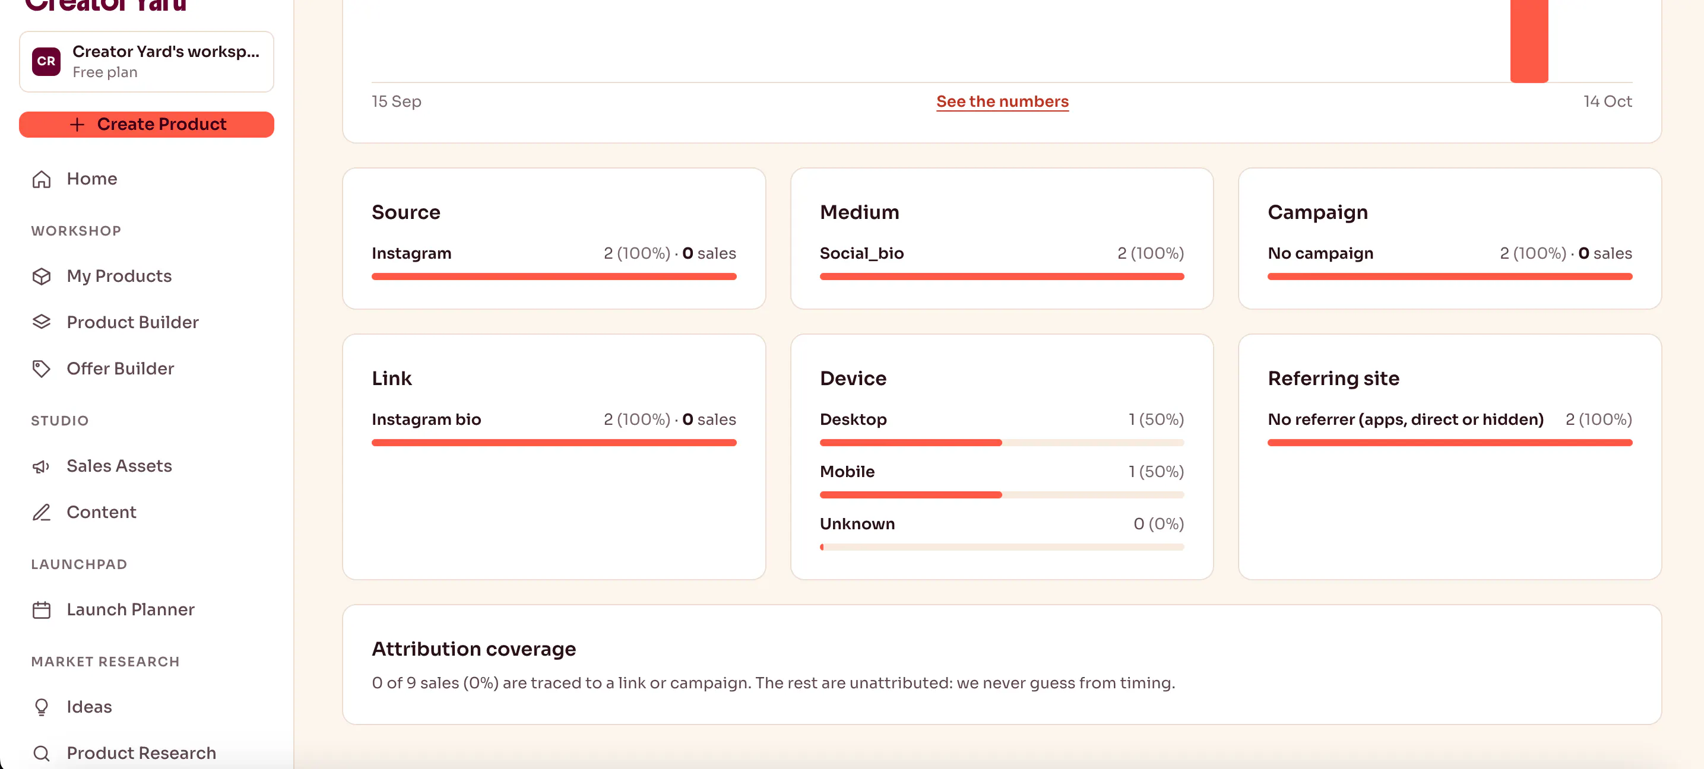
Task: Click No campaign in Campaign card
Action: [1320, 253]
